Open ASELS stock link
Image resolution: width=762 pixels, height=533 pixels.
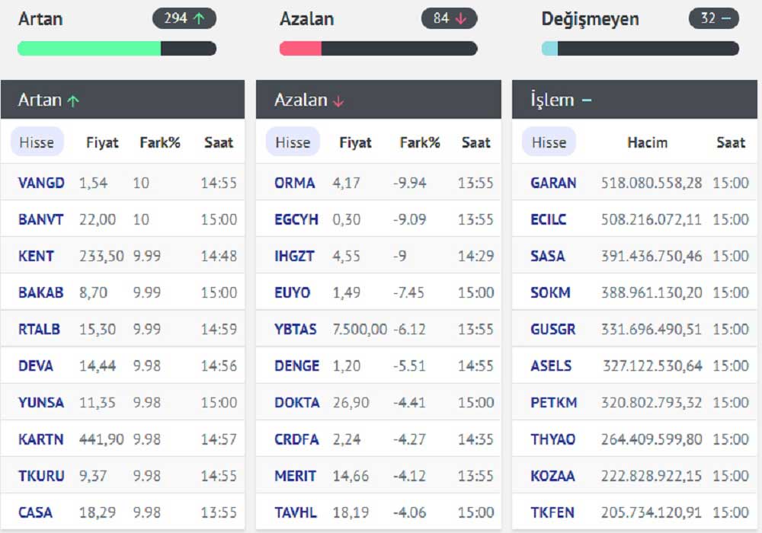tap(551, 366)
